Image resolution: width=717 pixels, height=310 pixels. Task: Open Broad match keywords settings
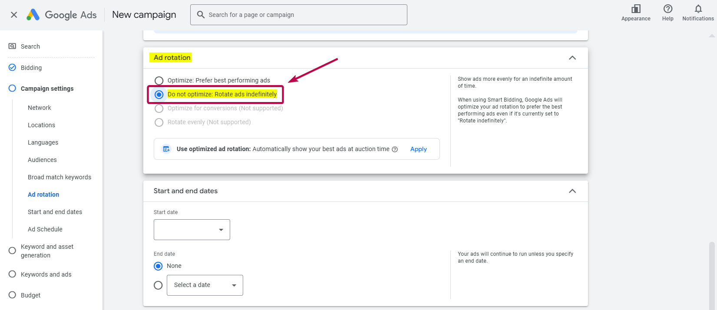59,177
